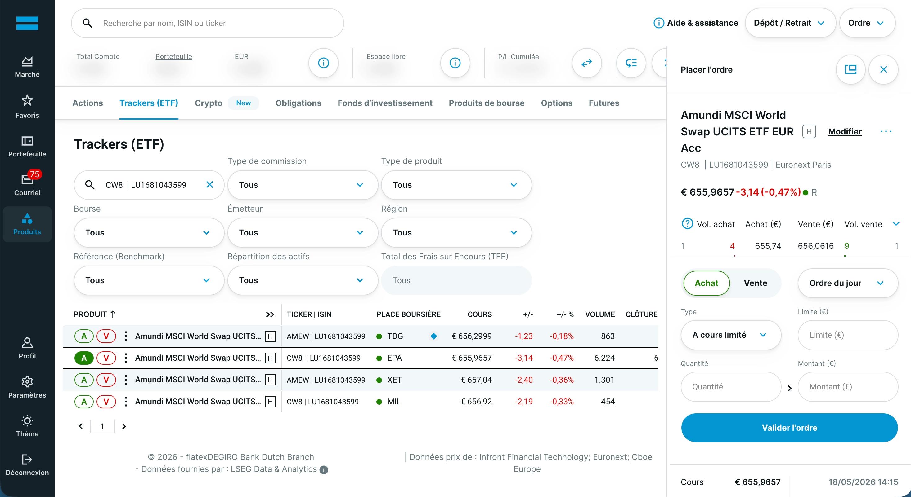Click the arrow between Quantité and Montant
Image resolution: width=911 pixels, height=497 pixels.
tap(789, 388)
